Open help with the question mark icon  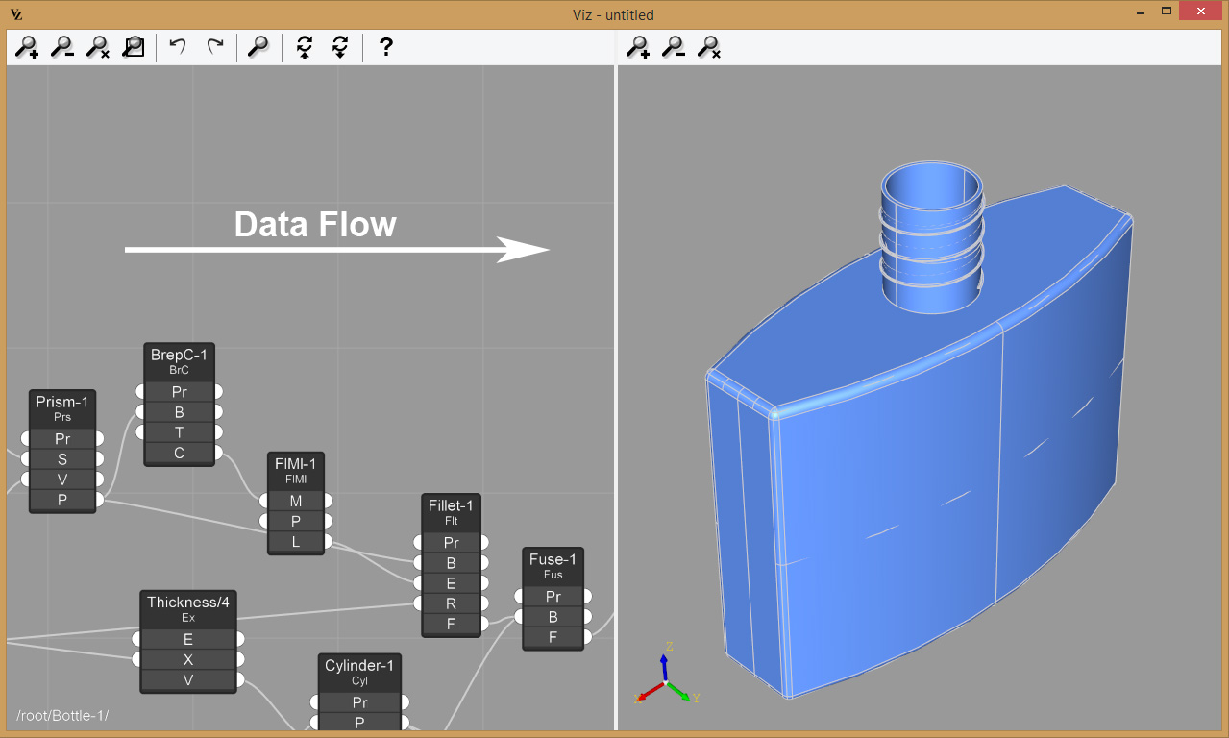(x=385, y=47)
